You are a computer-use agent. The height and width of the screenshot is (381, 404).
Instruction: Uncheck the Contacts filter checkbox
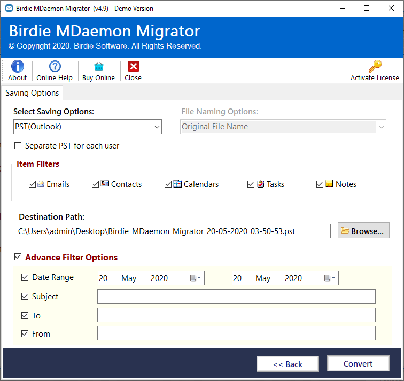(x=95, y=184)
